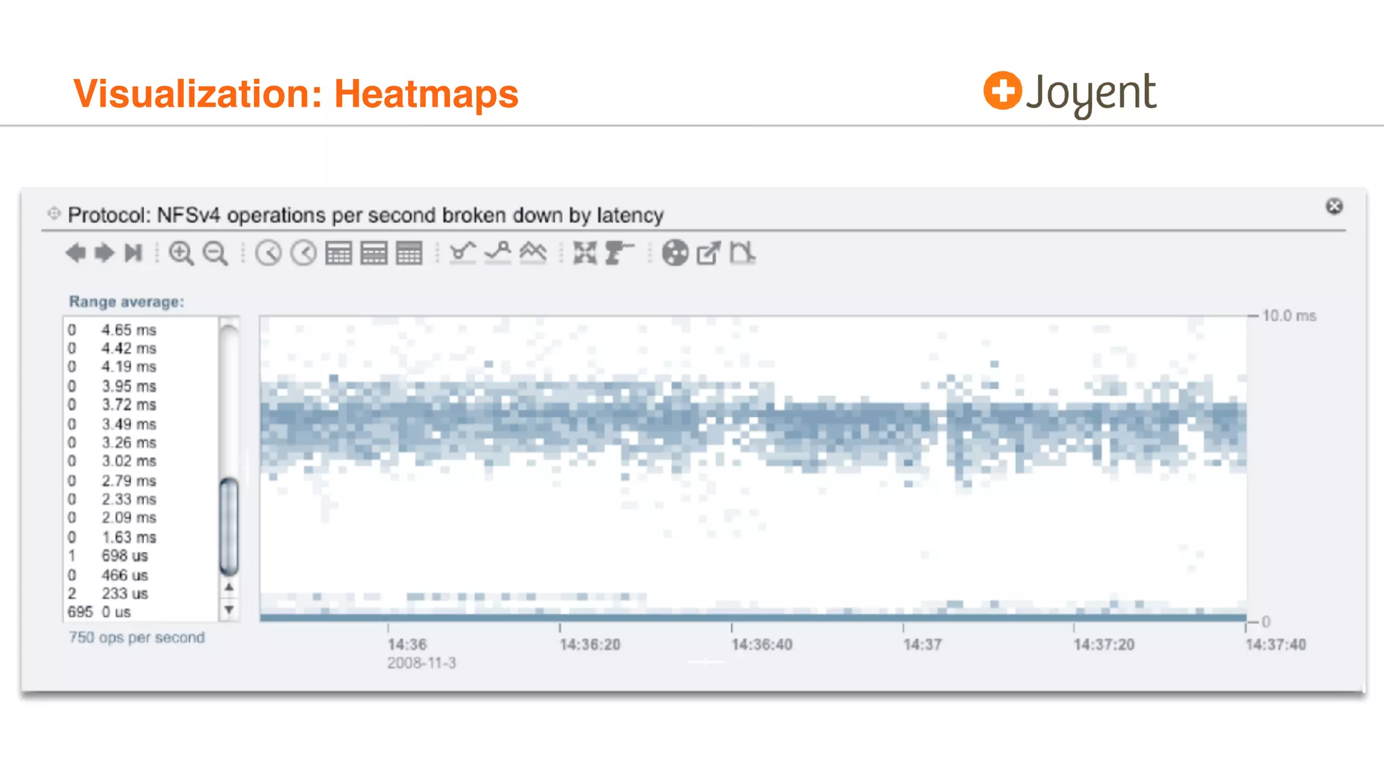
Task: Zoom in with the magnifier plus icon
Action: (181, 253)
